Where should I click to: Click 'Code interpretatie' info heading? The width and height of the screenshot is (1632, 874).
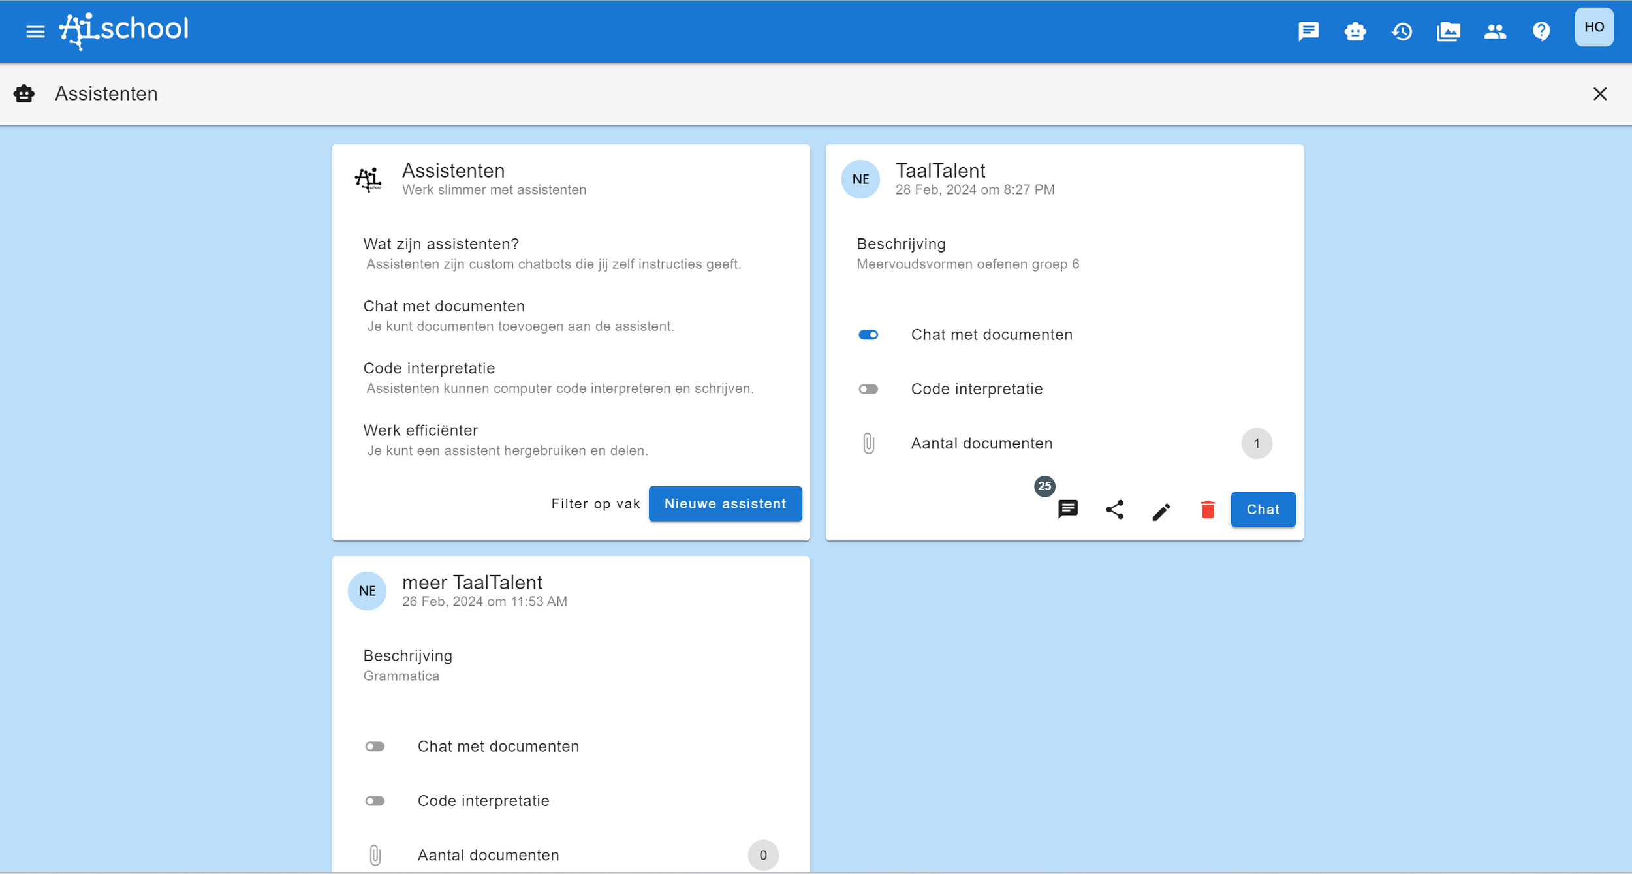[x=429, y=368]
